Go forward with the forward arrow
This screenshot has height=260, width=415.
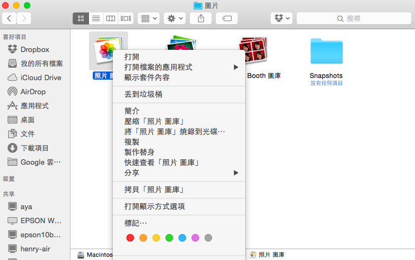click(x=24, y=18)
